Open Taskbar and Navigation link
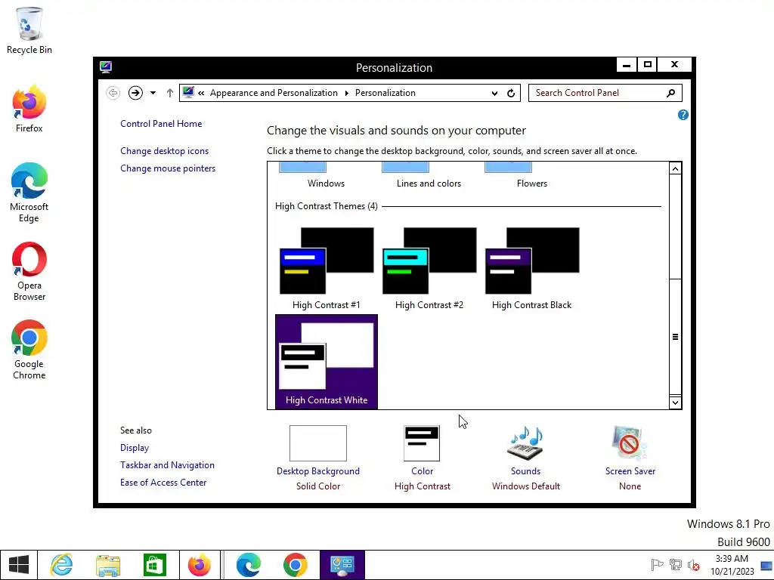 pos(167,465)
